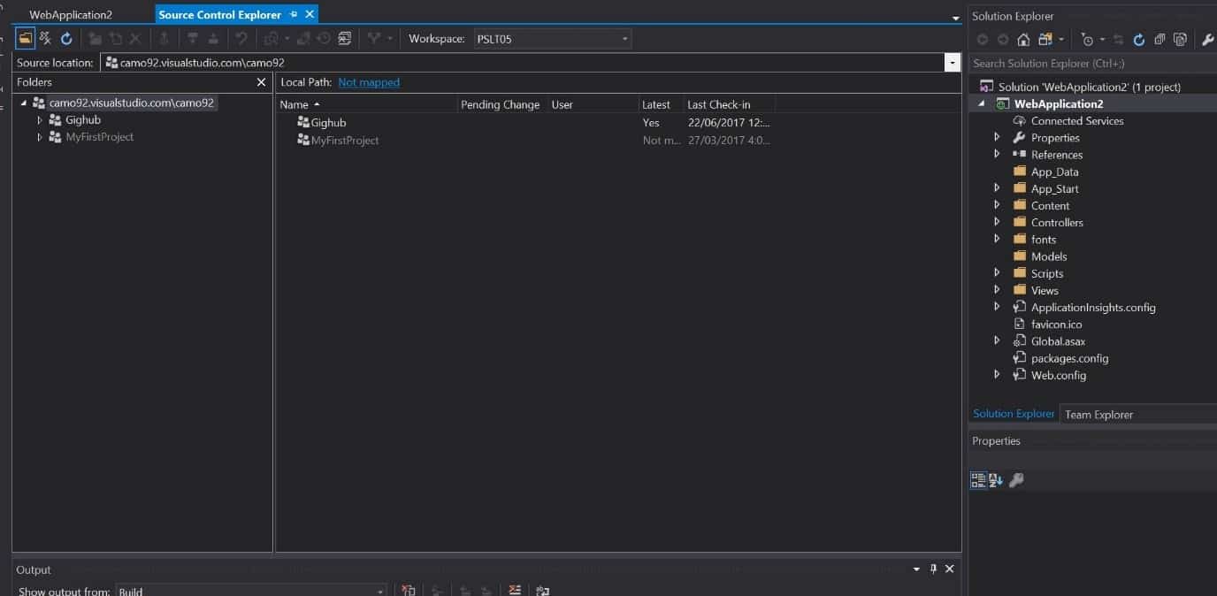Click the delete X icon in Source Control toolbar

(x=135, y=39)
